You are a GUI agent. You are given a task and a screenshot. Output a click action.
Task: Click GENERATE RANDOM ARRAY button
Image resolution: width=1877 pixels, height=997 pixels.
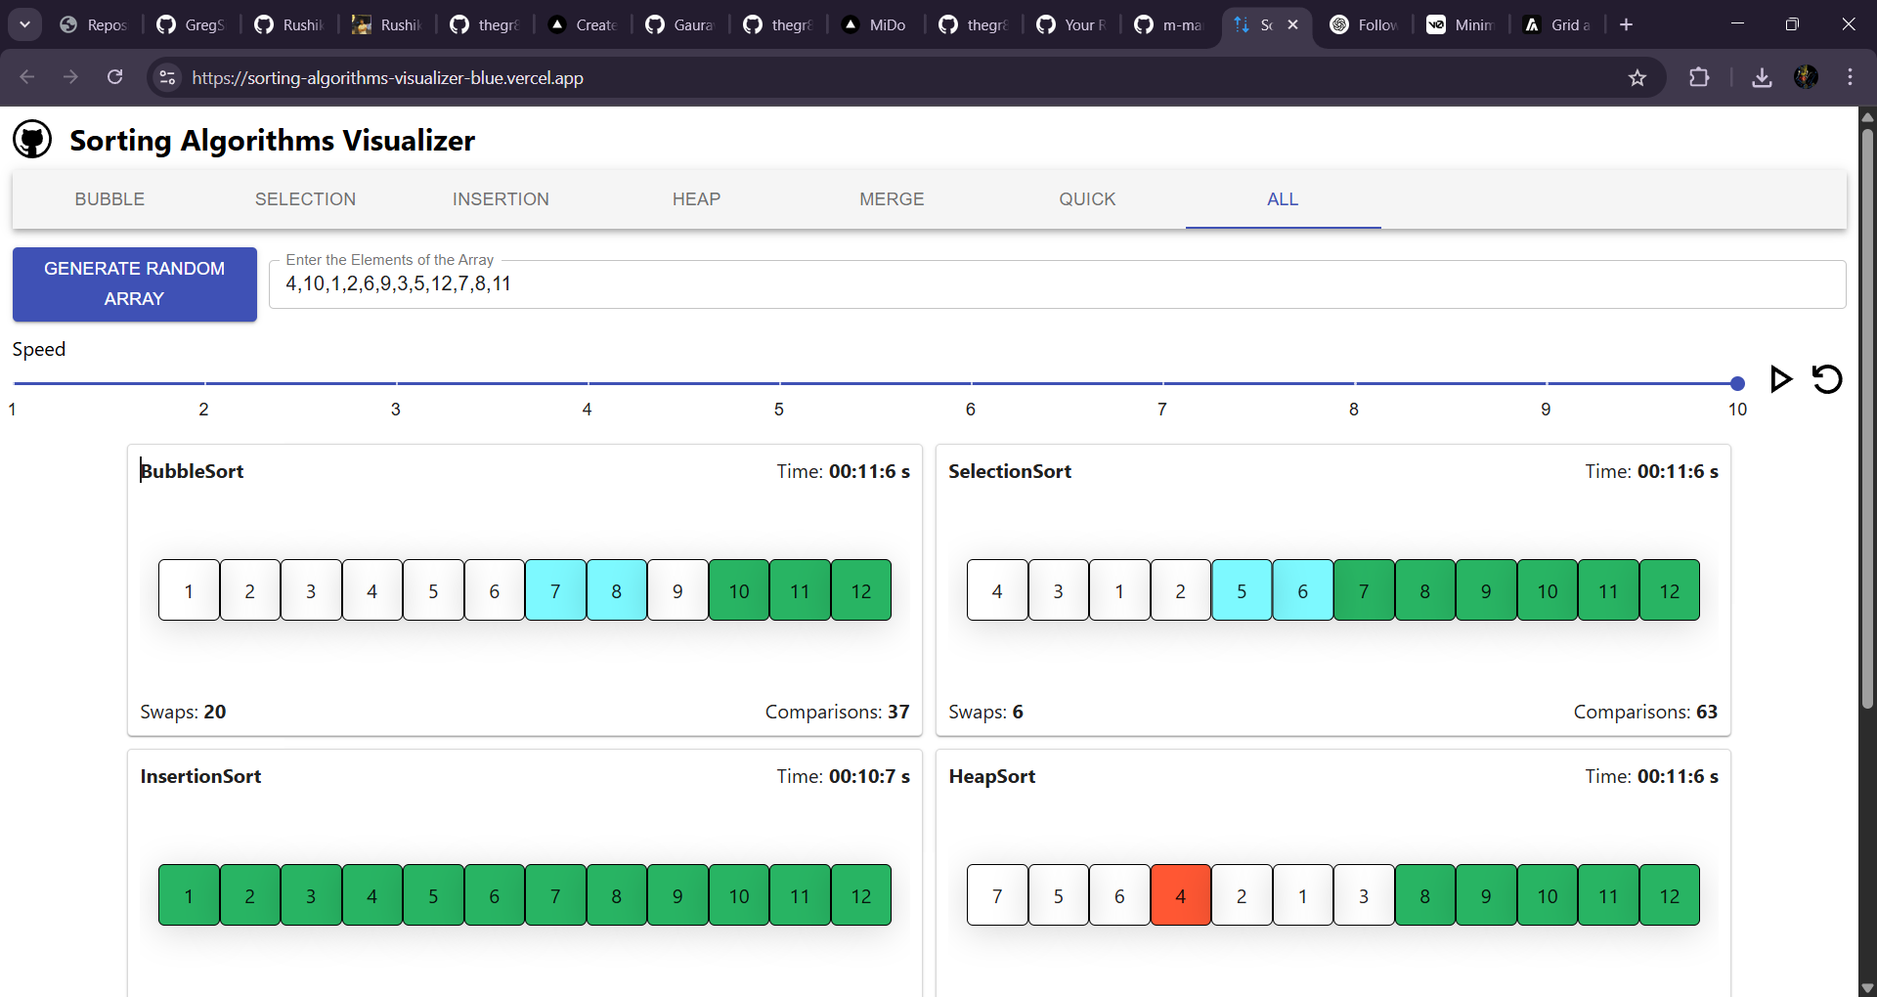[135, 283]
